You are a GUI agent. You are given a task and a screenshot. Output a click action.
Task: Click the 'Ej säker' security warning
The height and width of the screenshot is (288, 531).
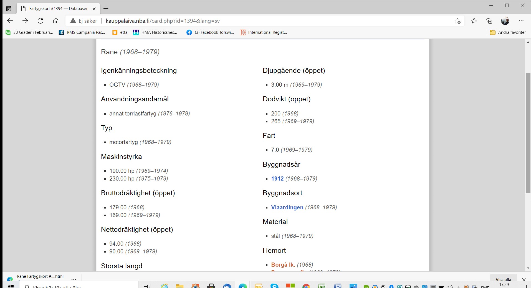click(84, 21)
